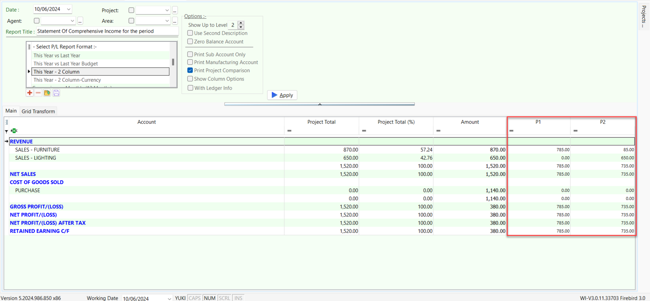Image resolution: width=650 pixels, height=301 pixels.
Task: Select the Main tab
Action: (11, 111)
